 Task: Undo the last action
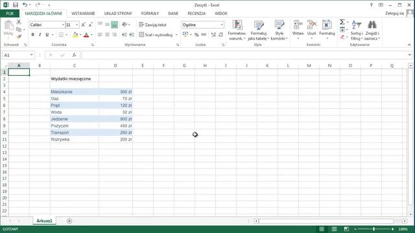25,5
